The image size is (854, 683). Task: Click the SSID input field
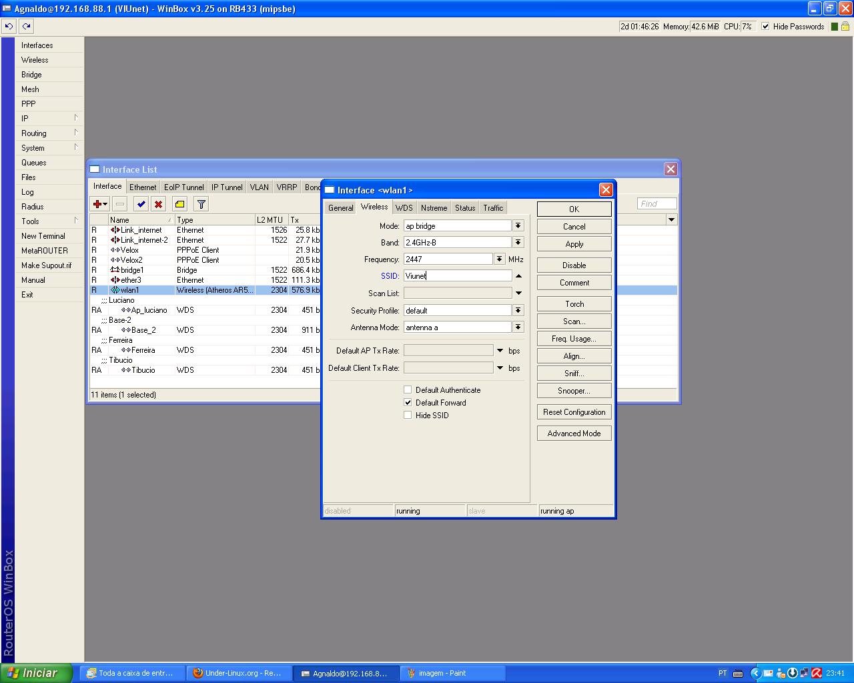pyautogui.click(x=458, y=275)
